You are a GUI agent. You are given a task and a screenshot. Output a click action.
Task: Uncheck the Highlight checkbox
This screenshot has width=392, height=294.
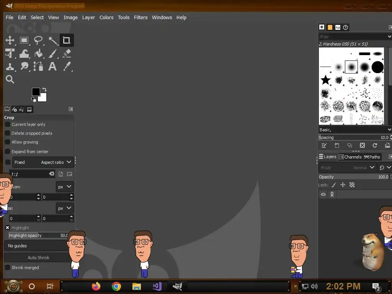(8, 227)
